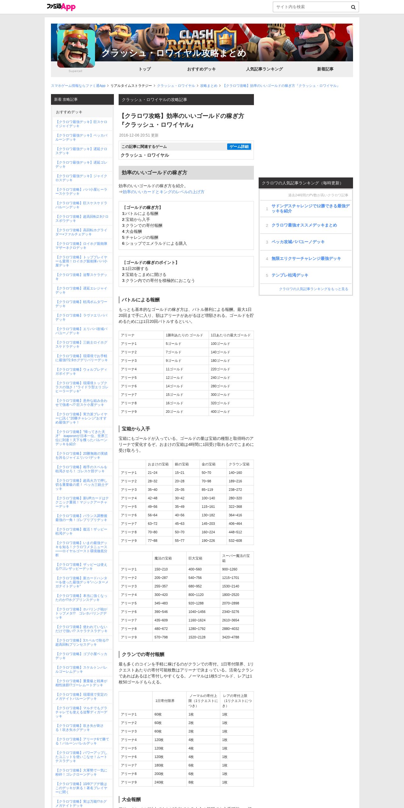Viewport: 404px width, 808px height.
Task: Click cell 3420~4788 in super magic chest column
Action: click(237, 637)
